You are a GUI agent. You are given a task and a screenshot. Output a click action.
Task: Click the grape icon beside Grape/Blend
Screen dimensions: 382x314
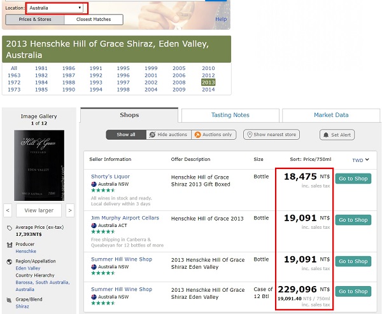pyautogui.click(x=10, y=300)
